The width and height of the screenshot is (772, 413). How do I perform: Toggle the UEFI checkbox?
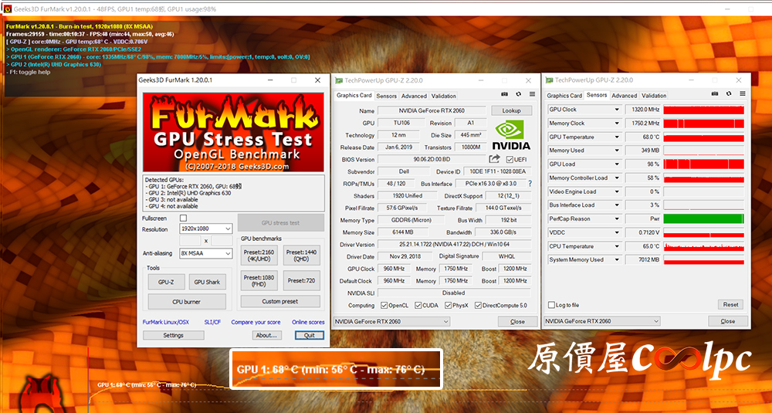(x=510, y=160)
